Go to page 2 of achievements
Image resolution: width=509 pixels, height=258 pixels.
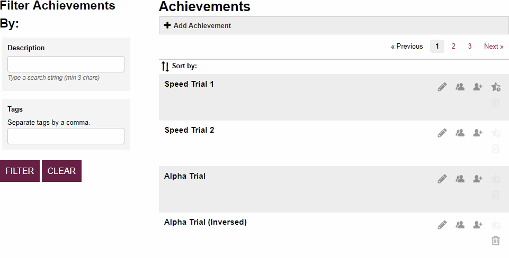[453, 47]
